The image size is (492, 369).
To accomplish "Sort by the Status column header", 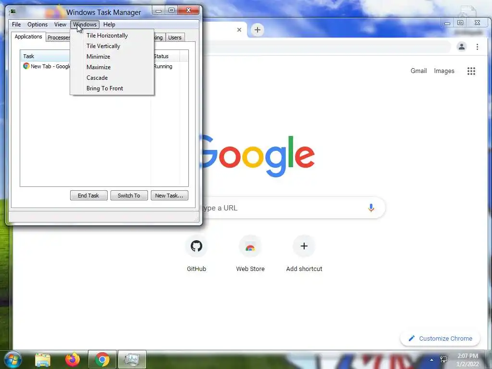I will [x=166, y=56].
